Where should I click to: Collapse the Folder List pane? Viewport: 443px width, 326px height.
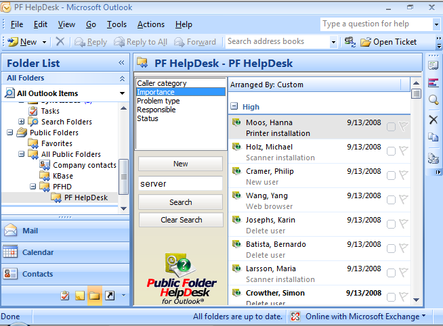click(x=121, y=63)
